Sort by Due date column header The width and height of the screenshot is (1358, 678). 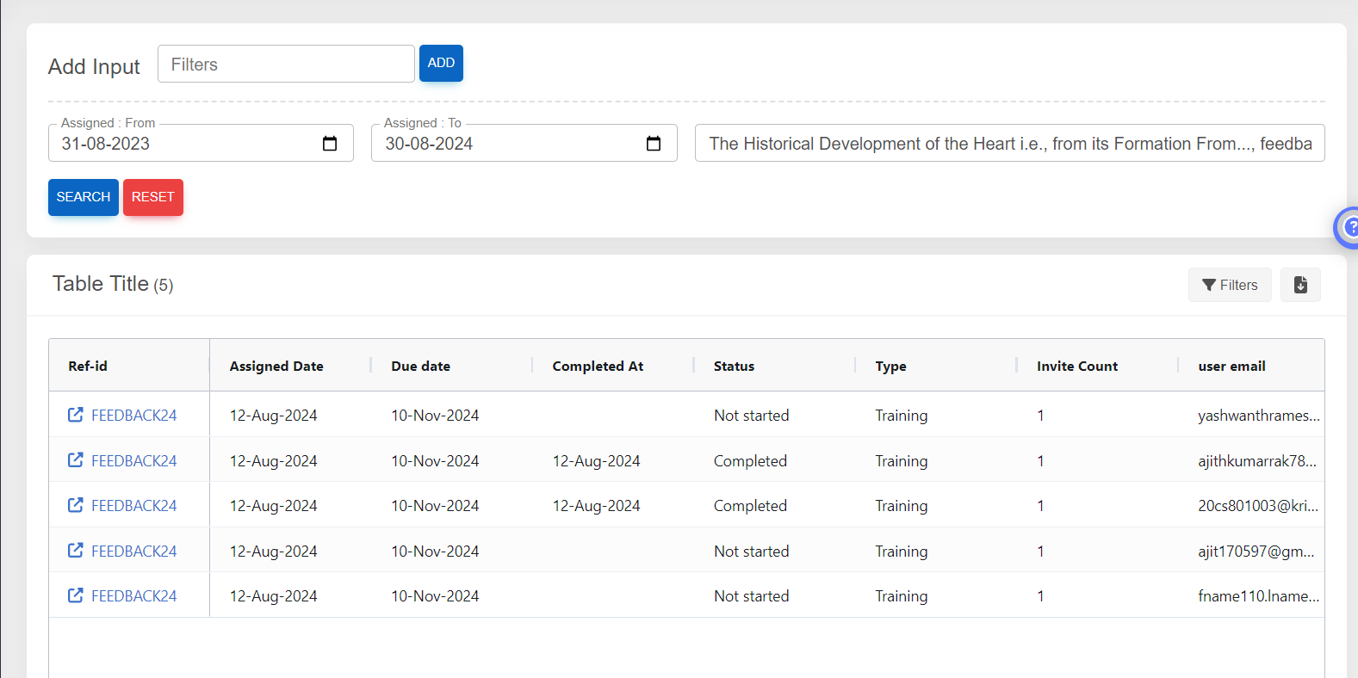pos(420,366)
